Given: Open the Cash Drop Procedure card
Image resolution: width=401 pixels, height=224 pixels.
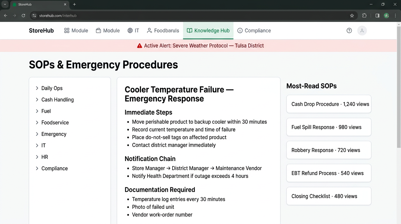Looking at the screenshot, I should point(329,104).
